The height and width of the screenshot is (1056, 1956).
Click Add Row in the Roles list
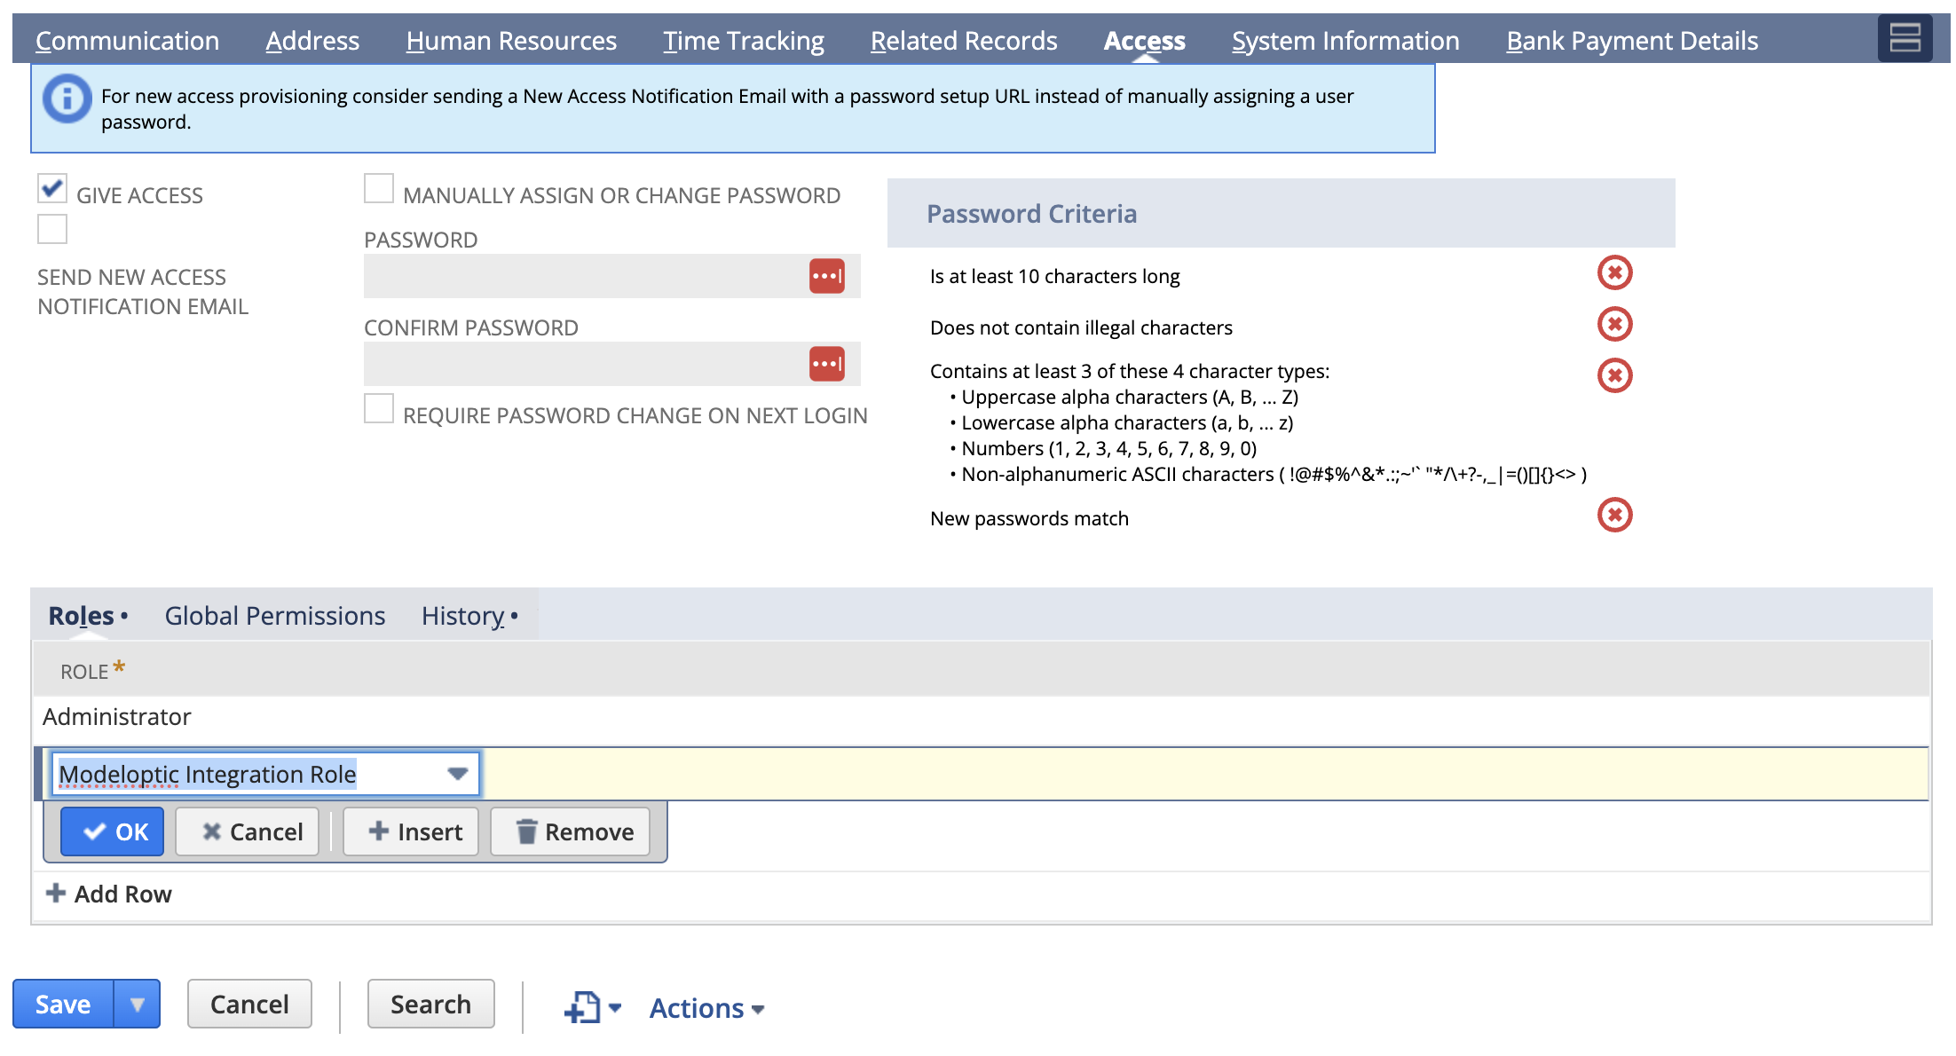(109, 894)
